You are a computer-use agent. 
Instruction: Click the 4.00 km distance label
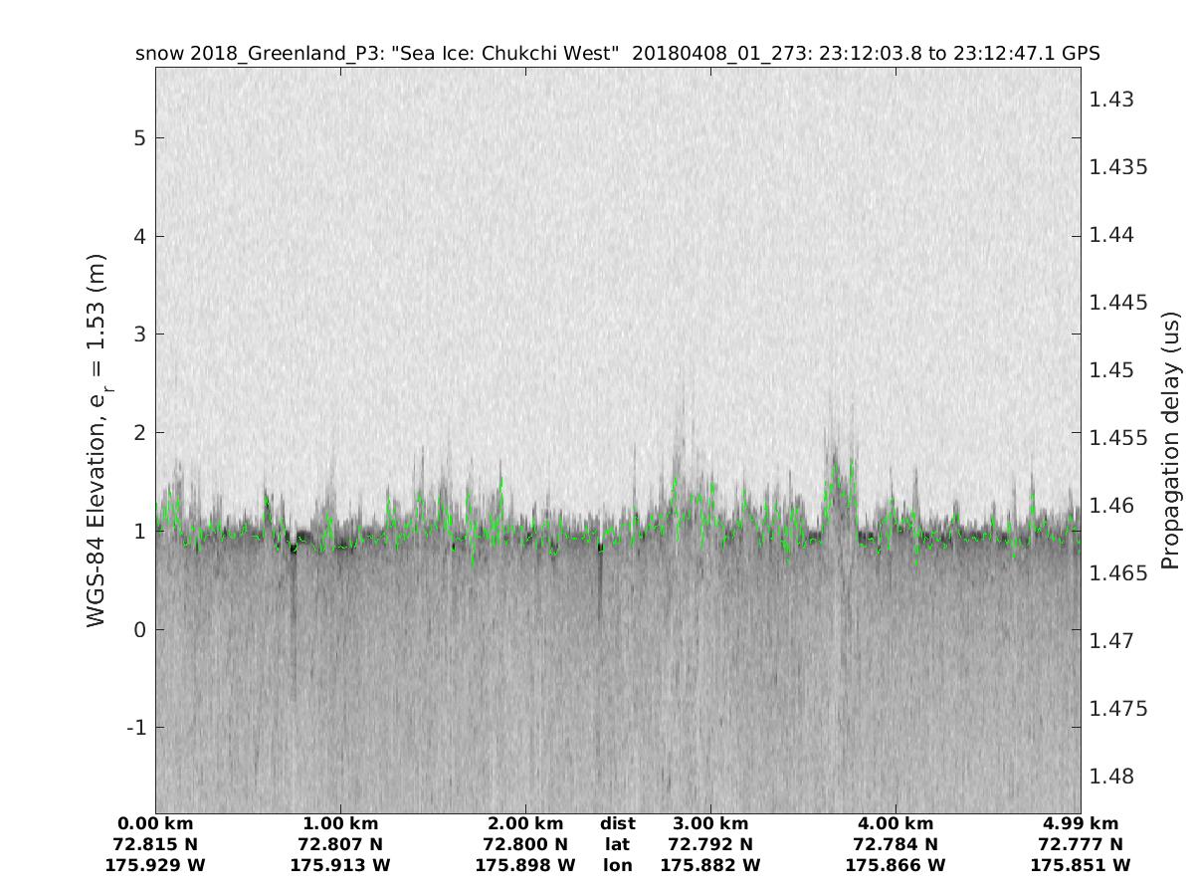click(895, 824)
